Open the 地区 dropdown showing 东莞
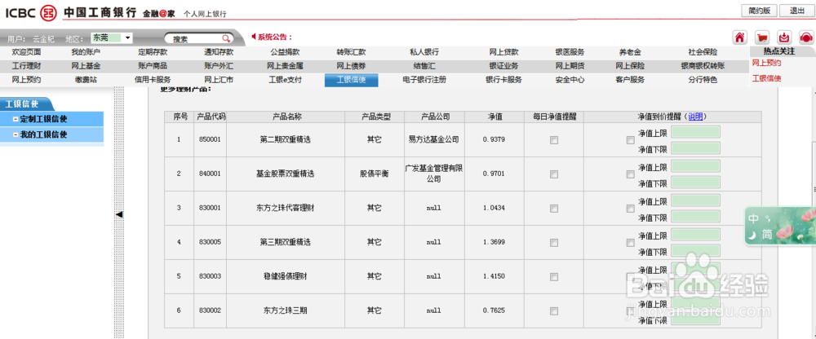 click(112, 38)
